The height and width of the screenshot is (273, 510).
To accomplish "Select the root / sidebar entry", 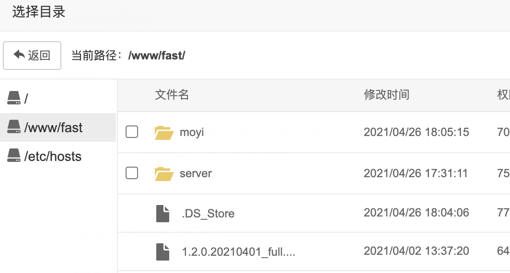I will pyautogui.click(x=58, y=98).
